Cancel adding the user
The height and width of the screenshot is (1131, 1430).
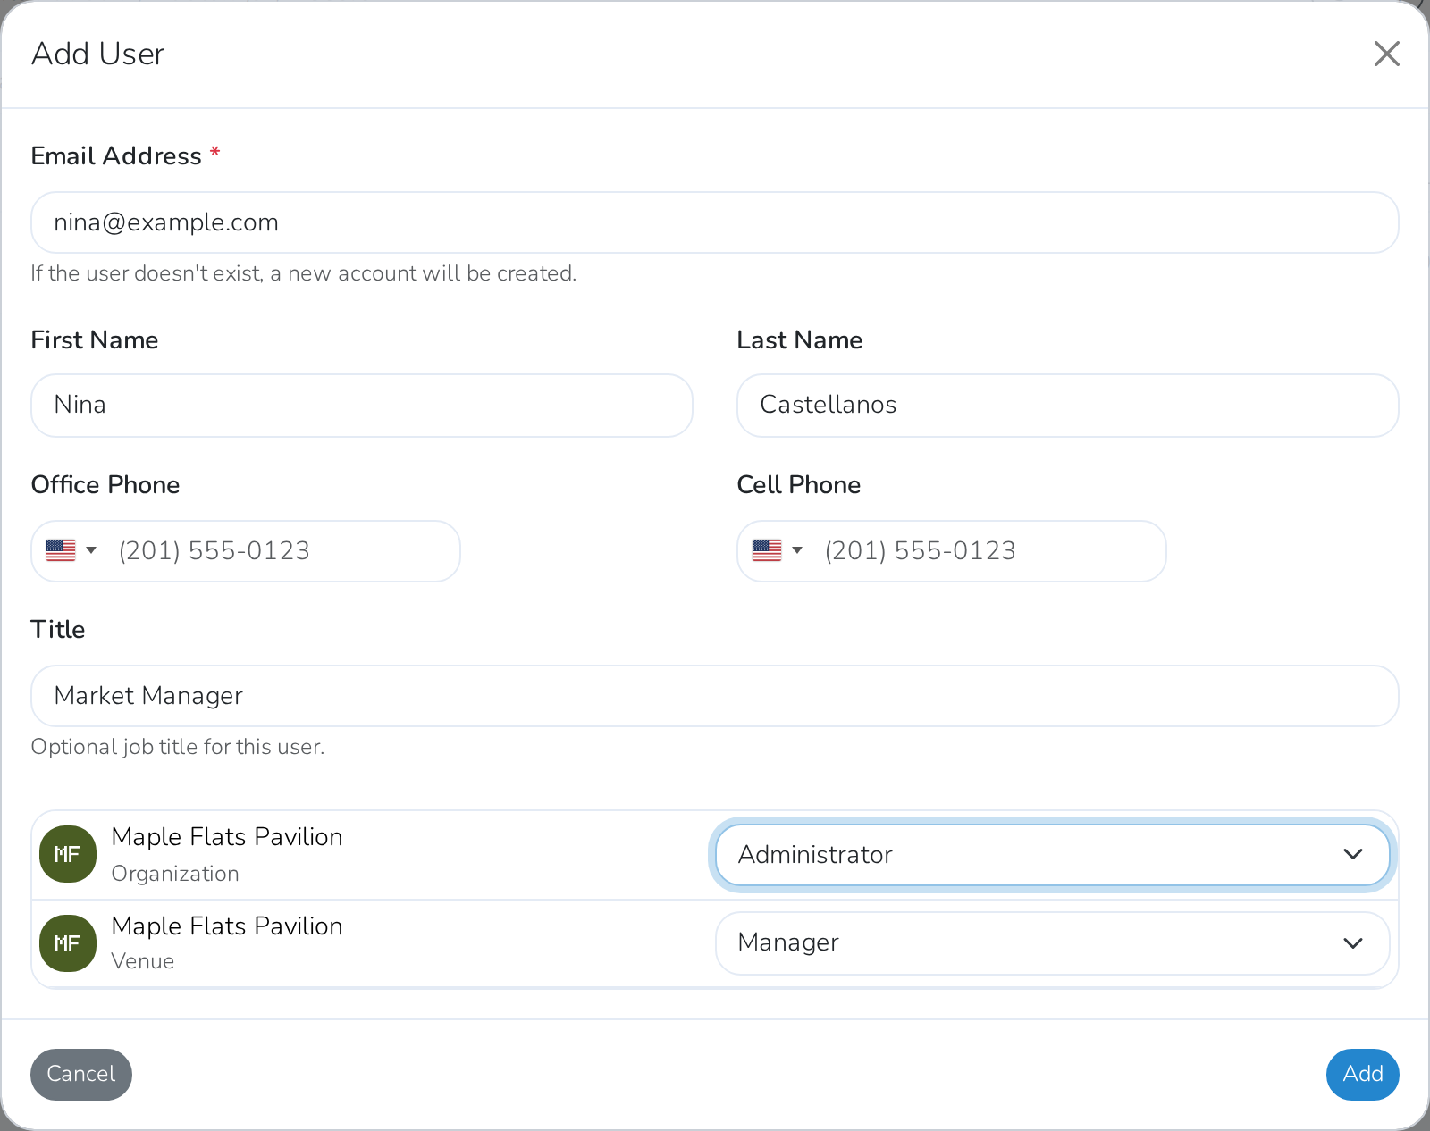point(81,1075)
